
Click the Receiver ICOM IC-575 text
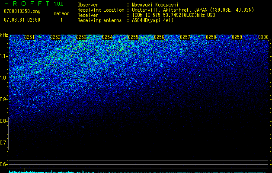click(173, 15)
